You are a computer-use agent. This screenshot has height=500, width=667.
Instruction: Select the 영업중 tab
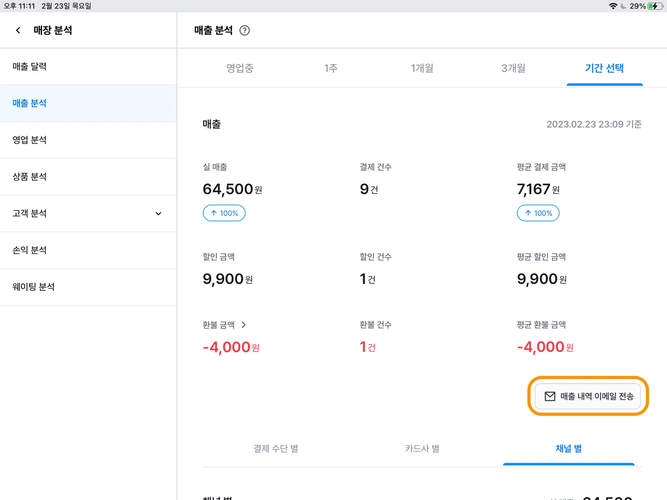(x=240, y=68)
